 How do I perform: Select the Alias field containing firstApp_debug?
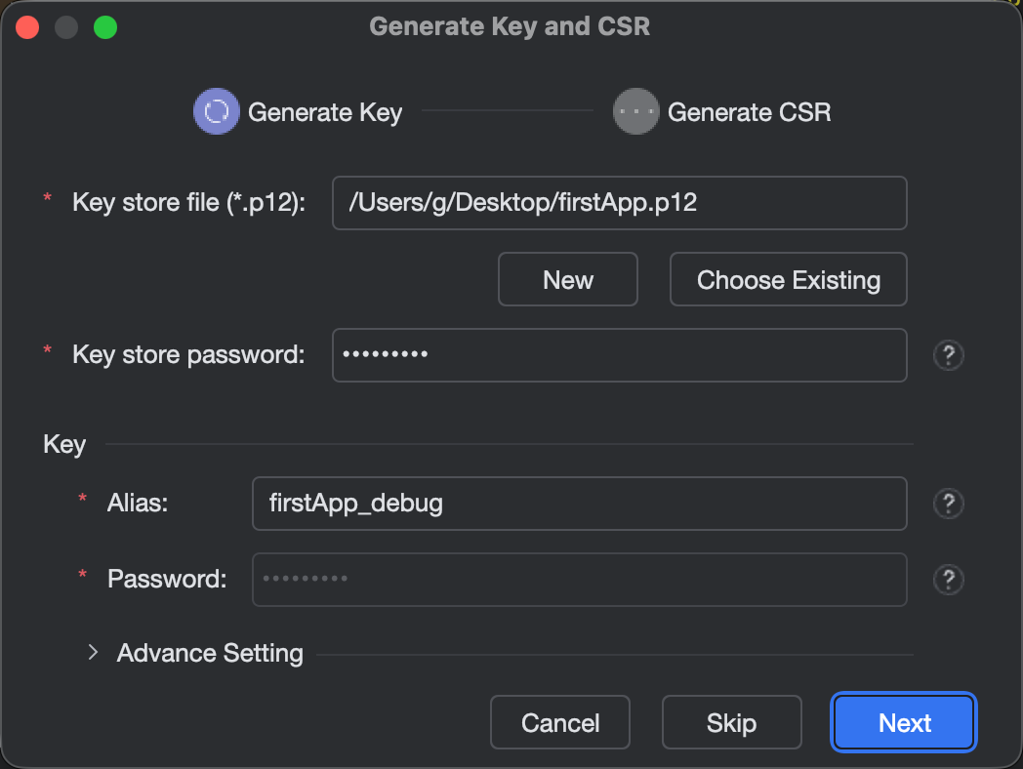click(x=579, y=504)
